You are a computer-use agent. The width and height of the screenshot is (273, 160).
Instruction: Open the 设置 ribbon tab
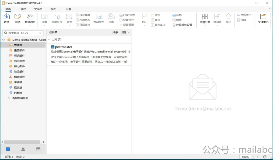tap(69, 9)
